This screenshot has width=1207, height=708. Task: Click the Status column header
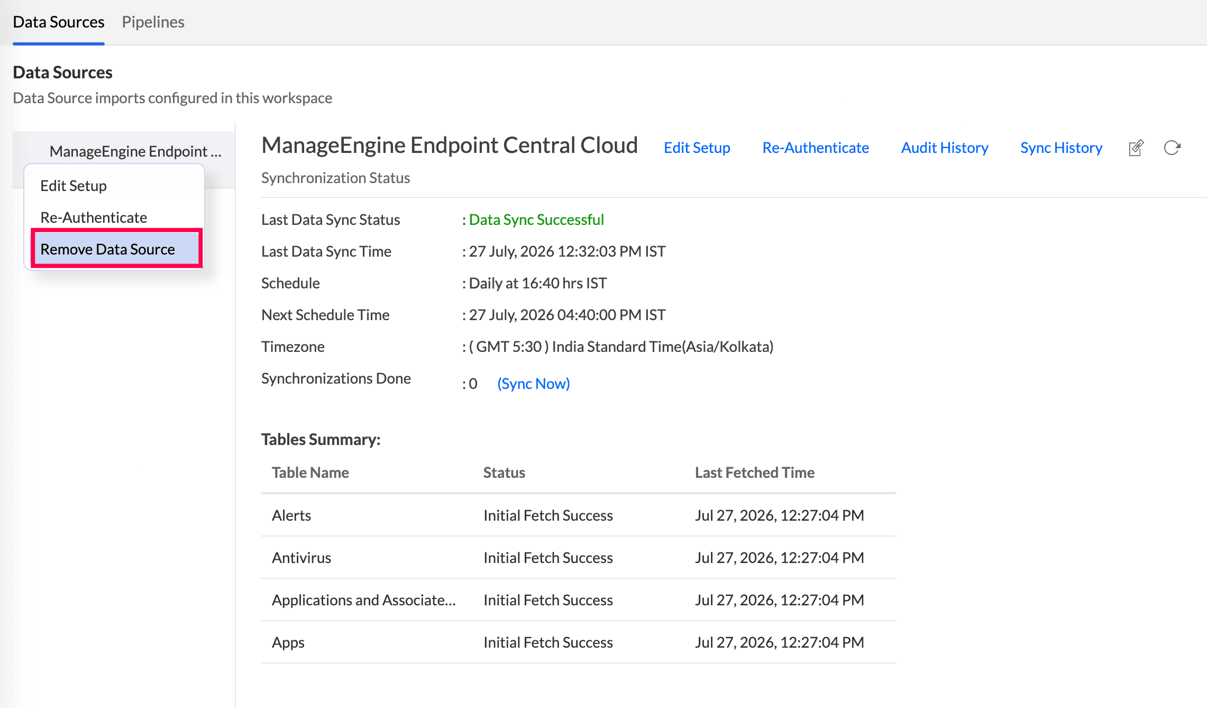(504, 473)
